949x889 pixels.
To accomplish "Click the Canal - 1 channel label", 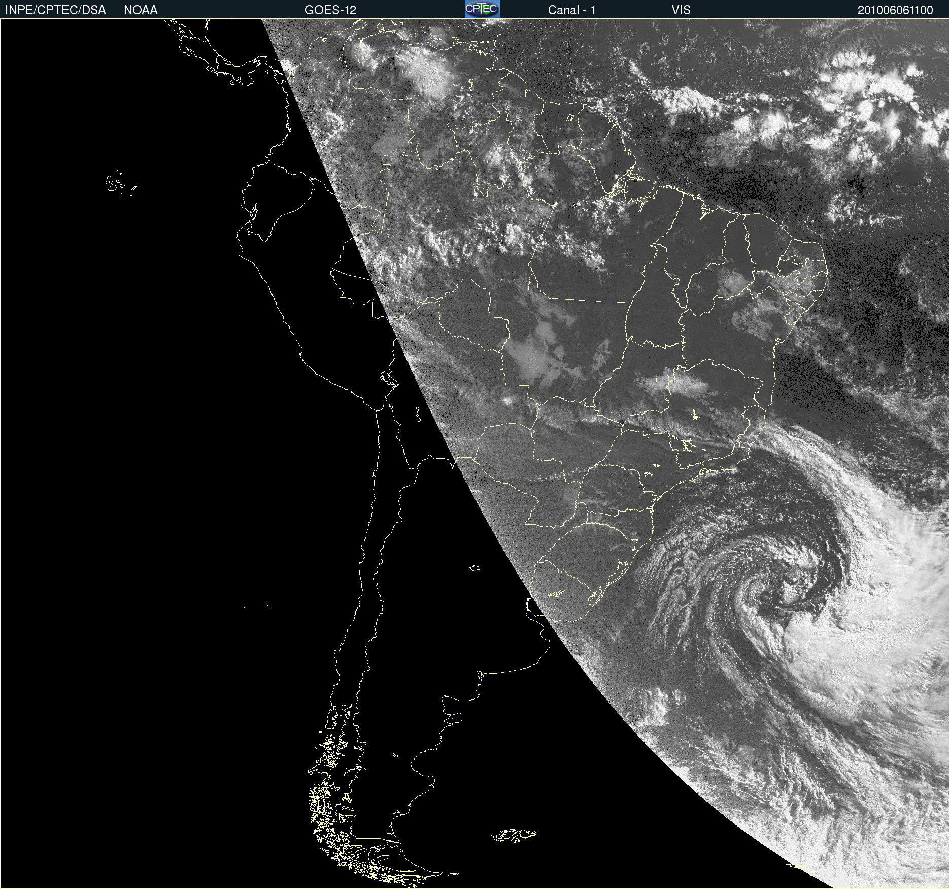I will click(572, 10).
